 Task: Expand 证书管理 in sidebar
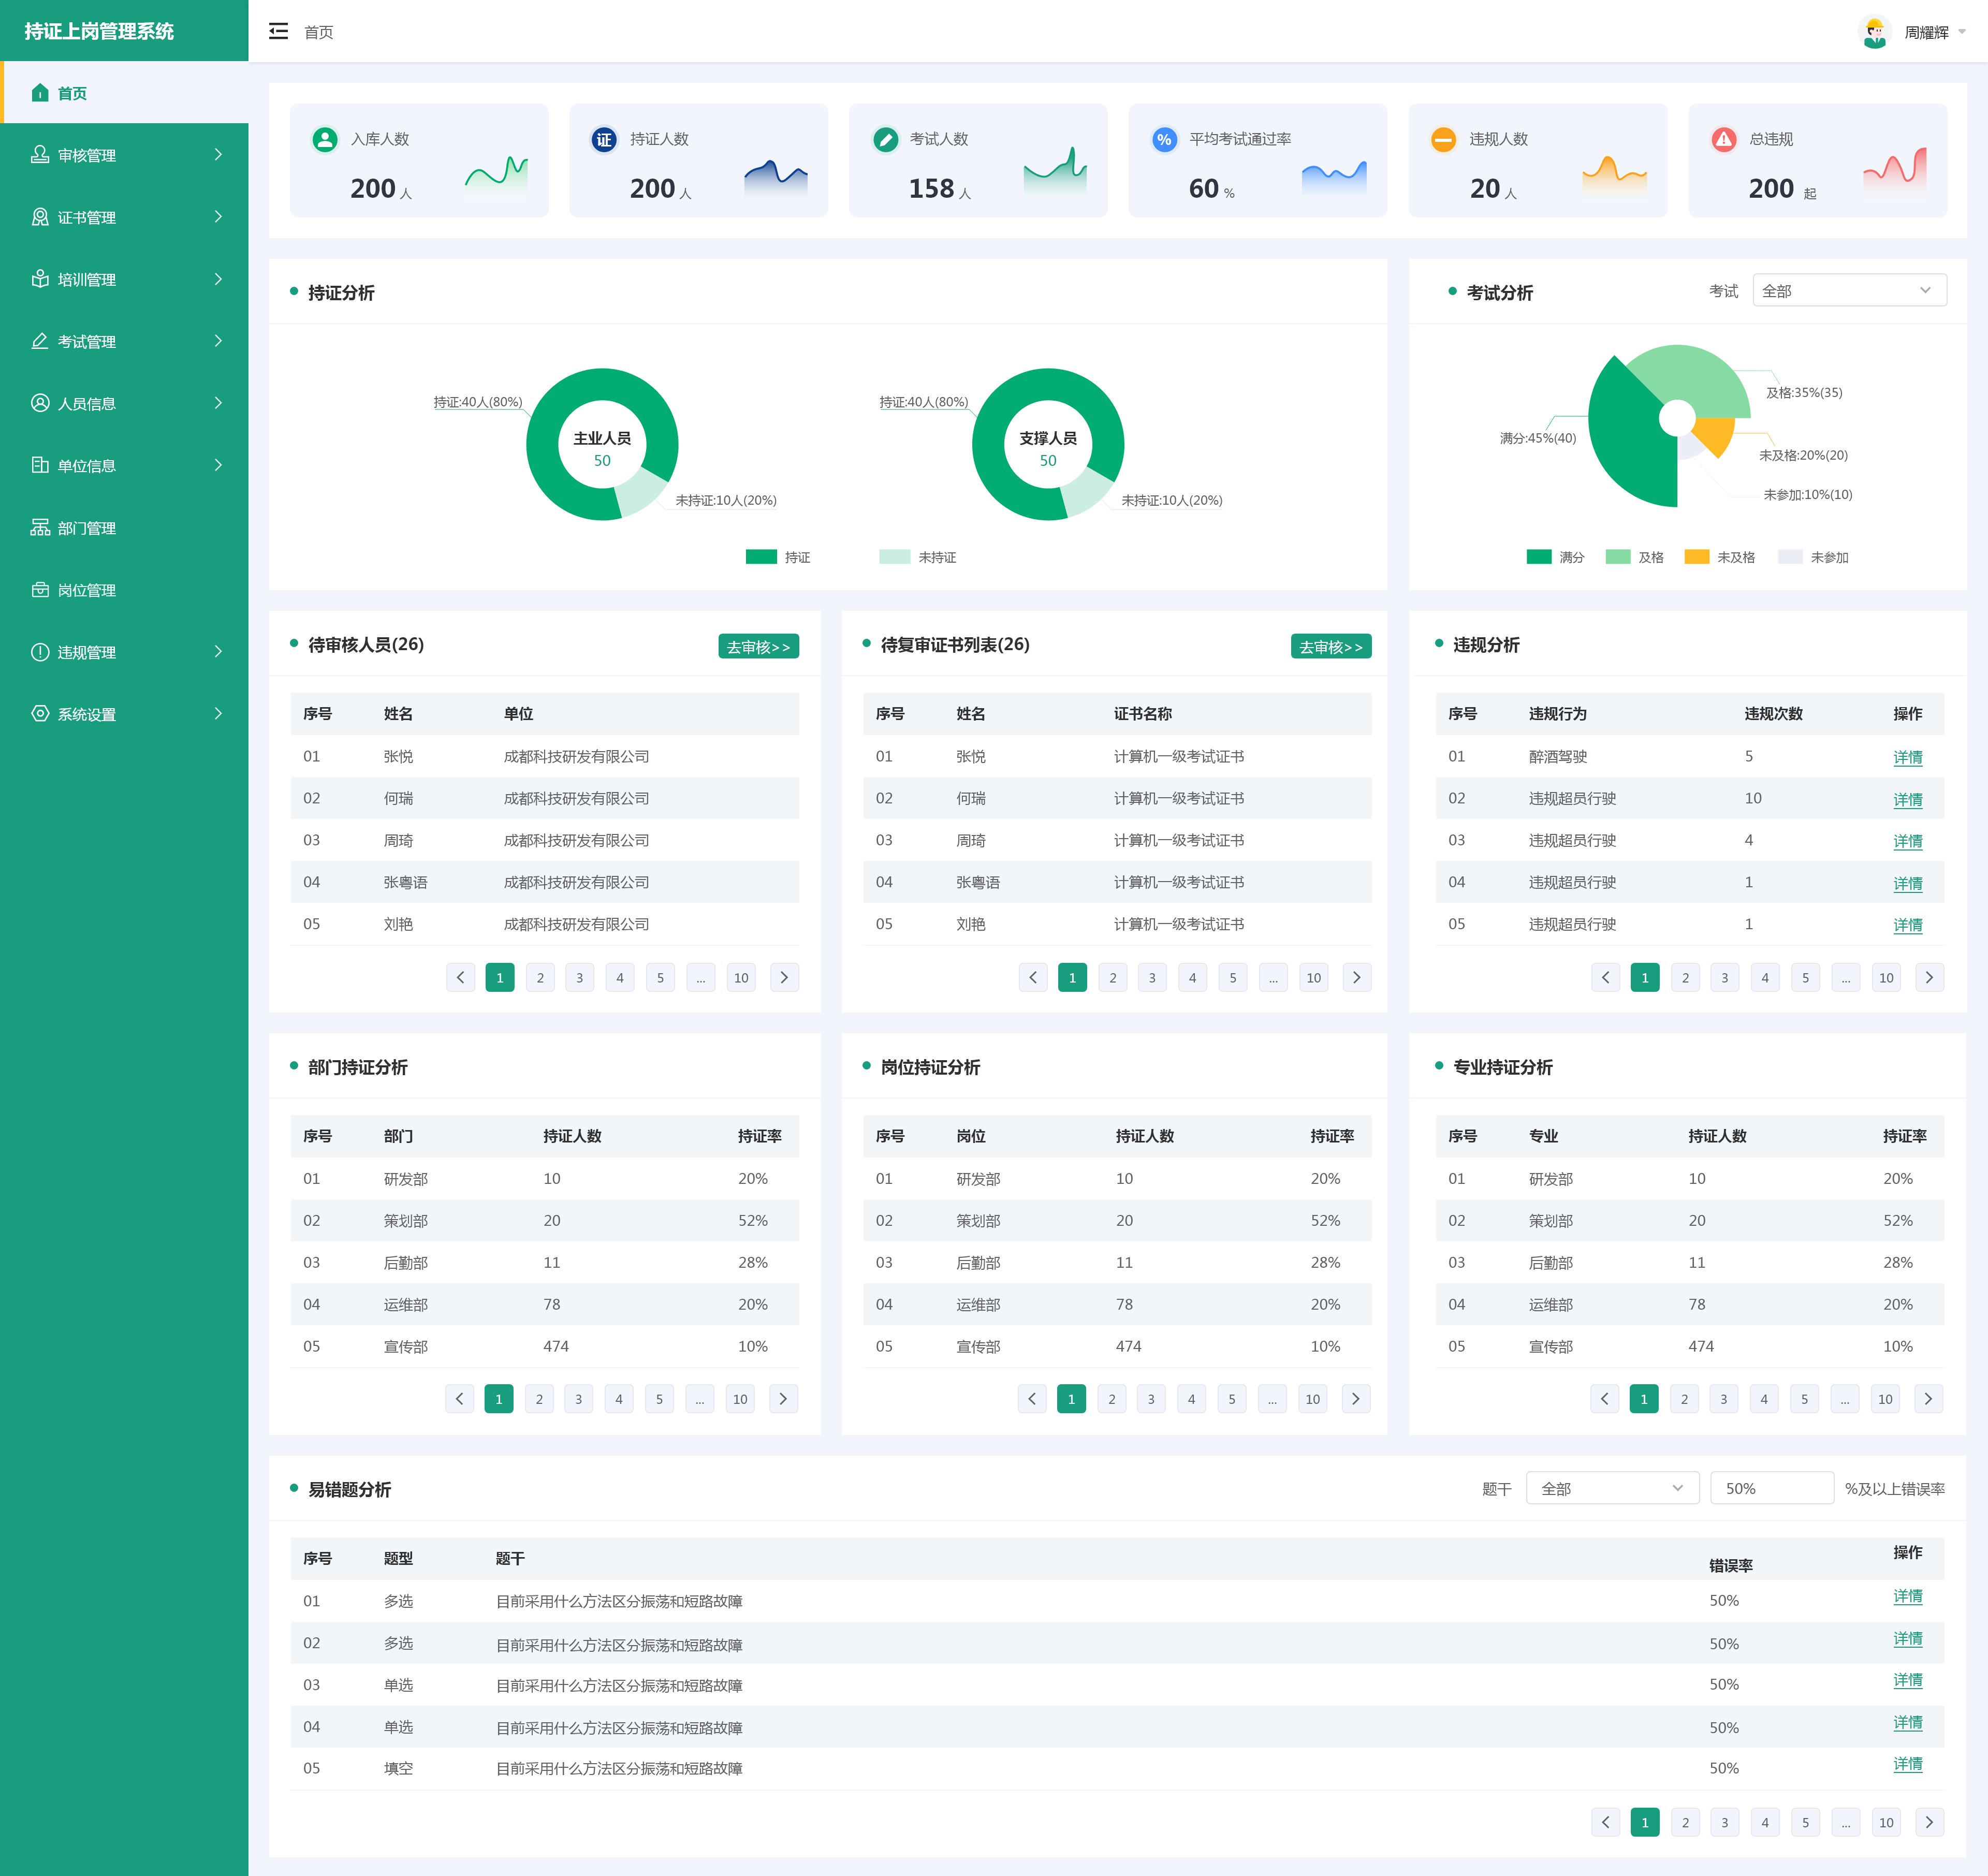(x=124, y=217)
